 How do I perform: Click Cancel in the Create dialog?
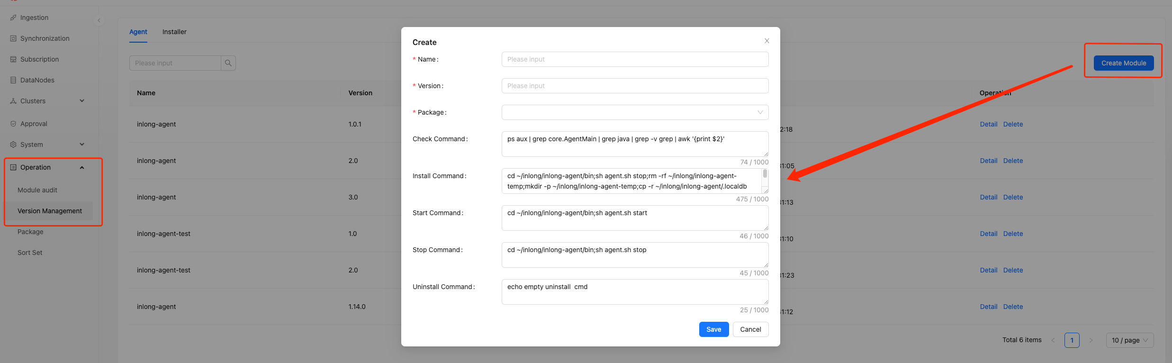point(750,329)
